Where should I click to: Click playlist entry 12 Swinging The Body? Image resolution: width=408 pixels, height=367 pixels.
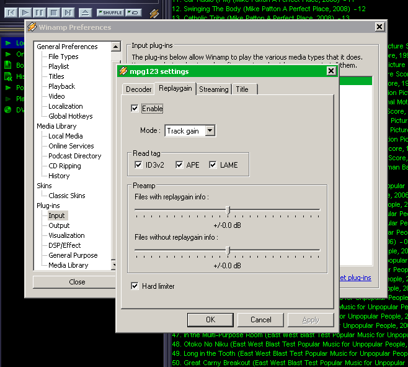pos(268,9)
